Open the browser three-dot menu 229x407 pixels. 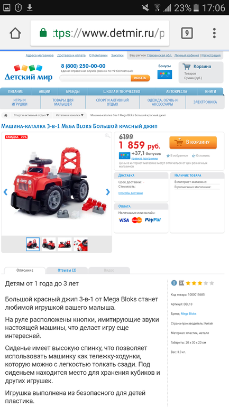pos(214,33)
